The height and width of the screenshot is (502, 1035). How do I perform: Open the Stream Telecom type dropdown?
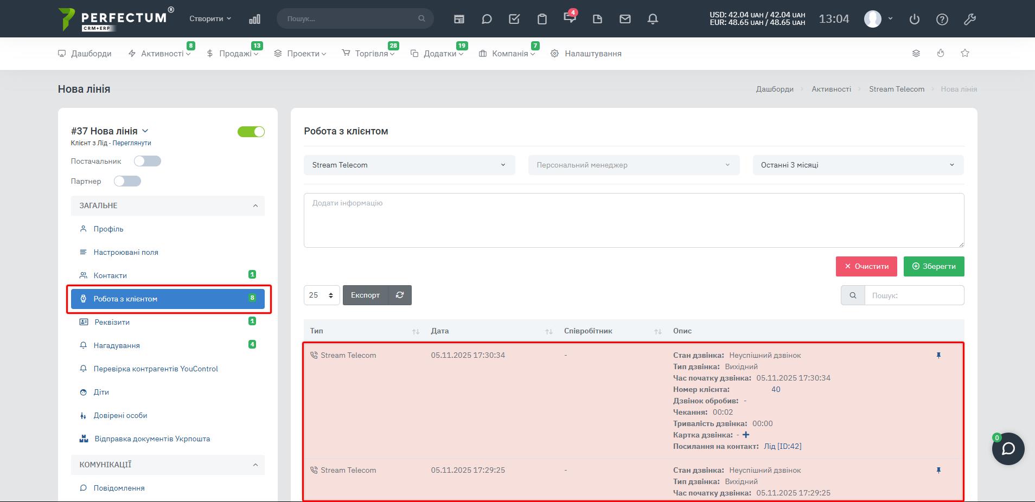409,165
